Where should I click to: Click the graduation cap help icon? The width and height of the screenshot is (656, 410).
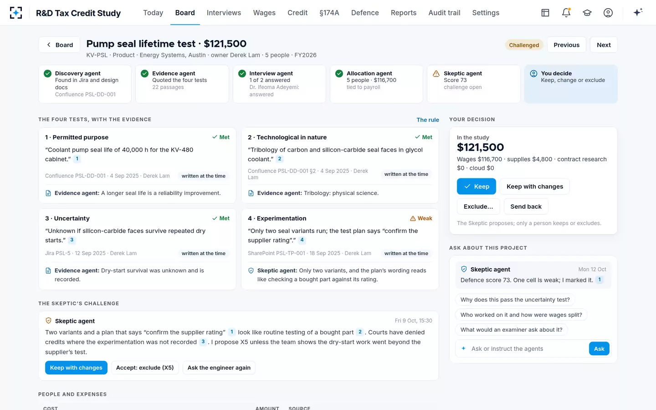(587, 13)
